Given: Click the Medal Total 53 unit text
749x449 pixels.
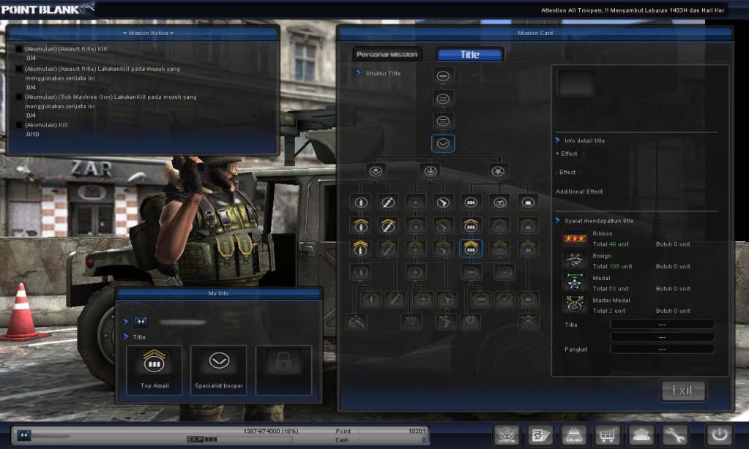Looking at the screenshot, I should coord(611,288).
